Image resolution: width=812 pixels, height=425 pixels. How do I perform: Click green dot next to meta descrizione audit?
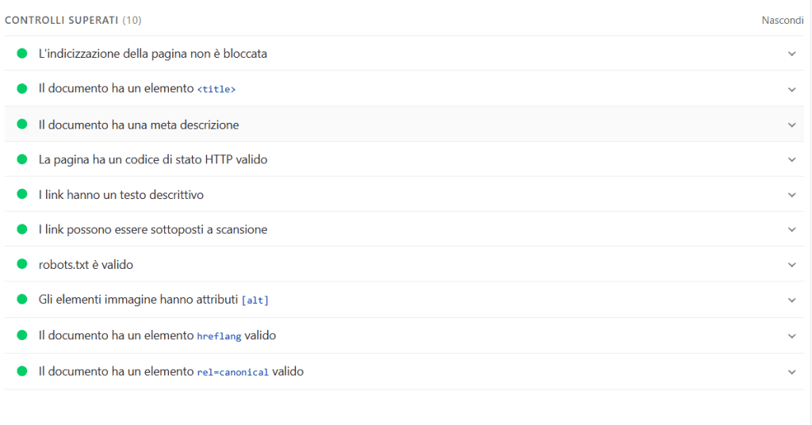[x=22, y=124]
